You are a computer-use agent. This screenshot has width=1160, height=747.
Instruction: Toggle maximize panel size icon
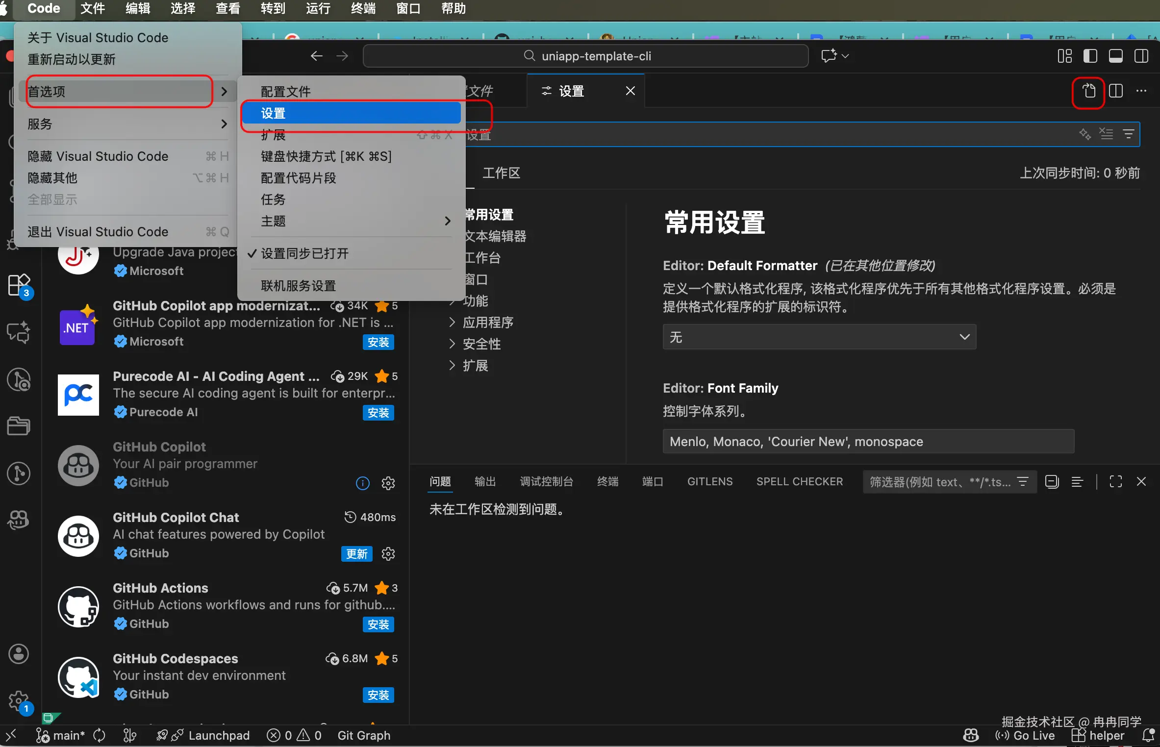(x=1116, y=482)
